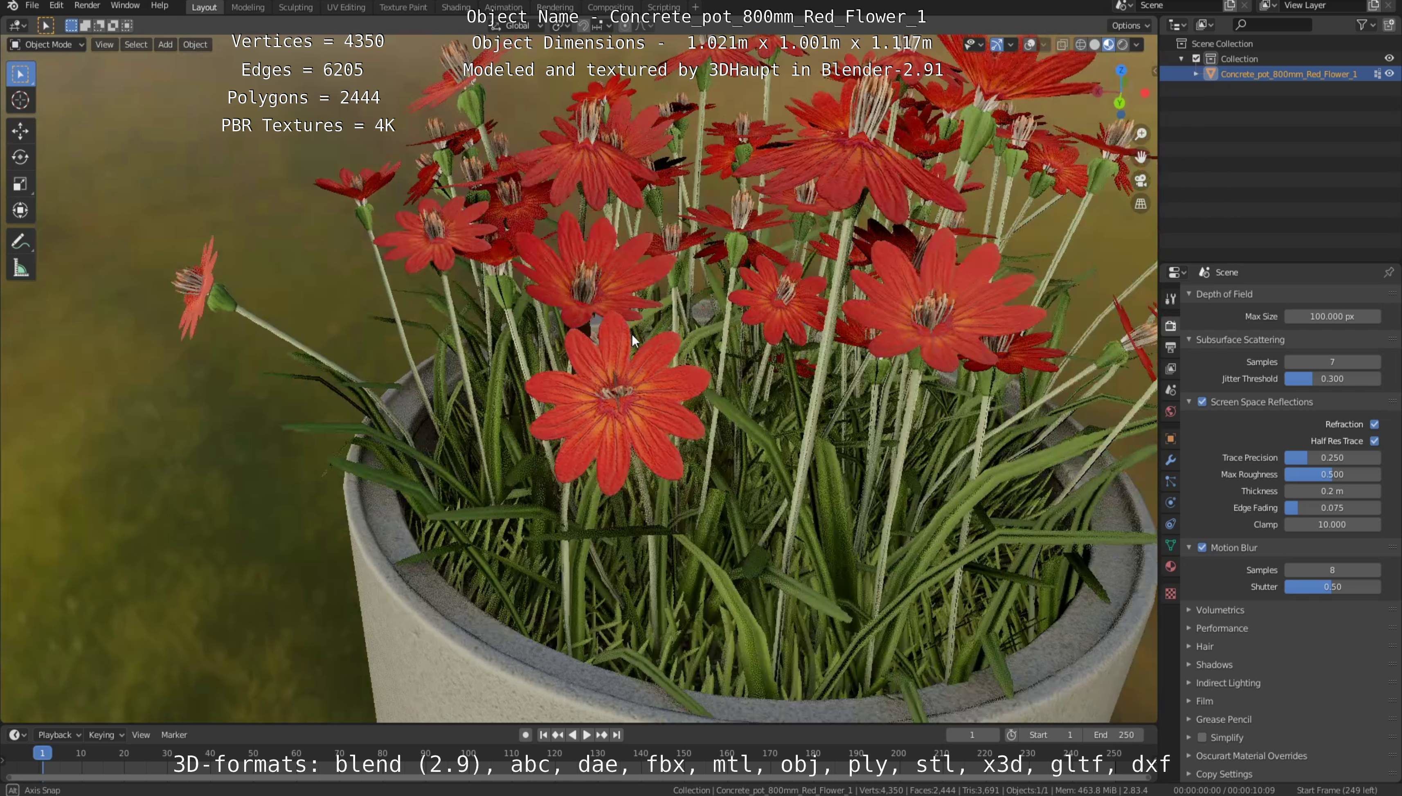Select the Scale tool

click(20, 184)
